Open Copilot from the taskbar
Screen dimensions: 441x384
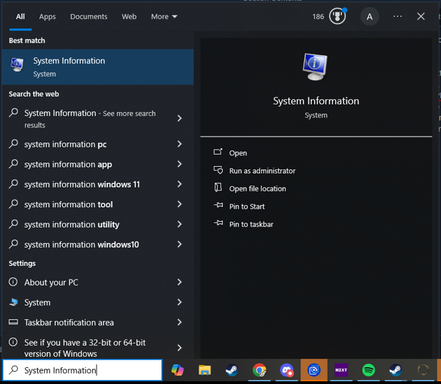178,370
